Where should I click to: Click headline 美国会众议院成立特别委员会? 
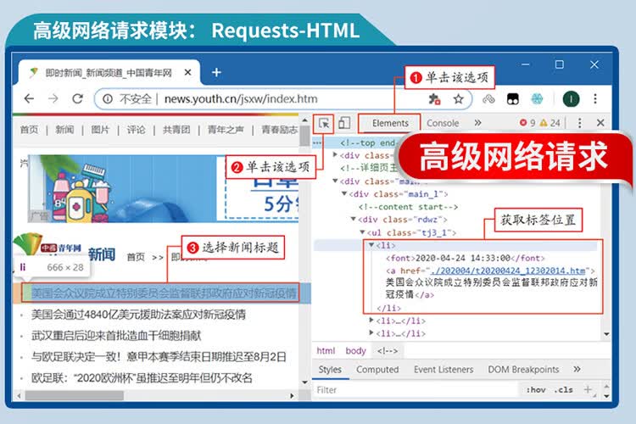(x=164, y=293)
